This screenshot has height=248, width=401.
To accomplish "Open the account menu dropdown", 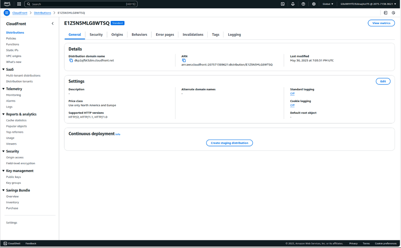I will point(368,4).
